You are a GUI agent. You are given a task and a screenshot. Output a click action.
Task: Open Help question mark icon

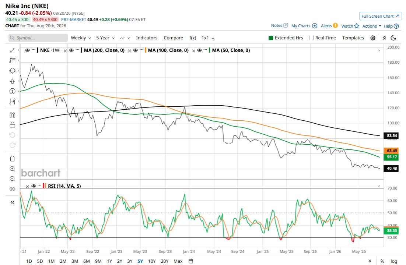coord(396,26)
